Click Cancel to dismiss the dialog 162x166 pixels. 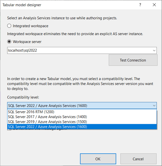(138, 159)
